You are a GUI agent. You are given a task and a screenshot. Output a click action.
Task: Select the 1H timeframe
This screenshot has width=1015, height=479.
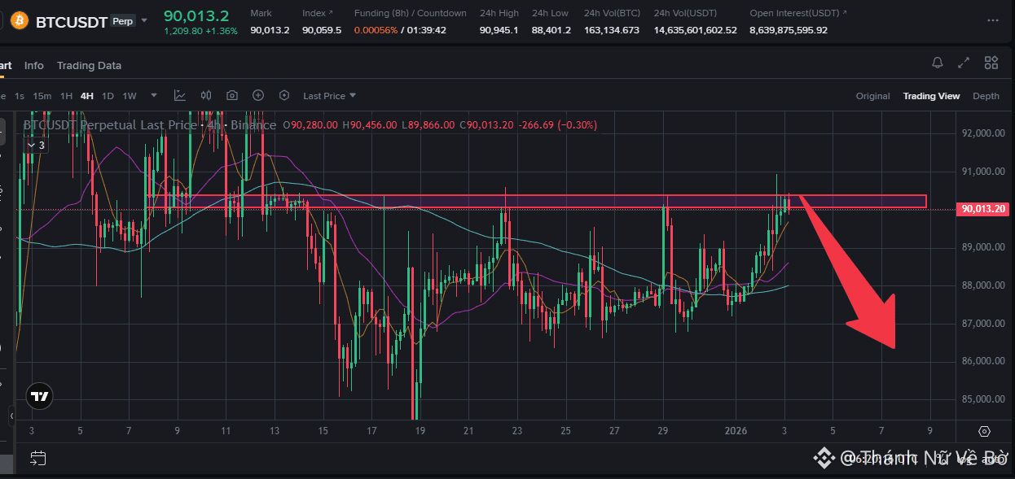(x=67, y=96)
